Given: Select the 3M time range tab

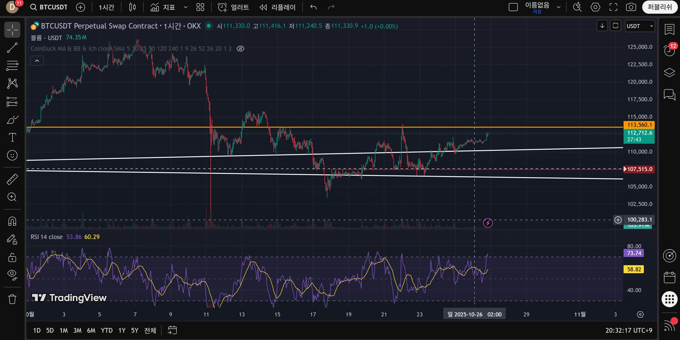Looking at the screenshot, I should point(77,330).
